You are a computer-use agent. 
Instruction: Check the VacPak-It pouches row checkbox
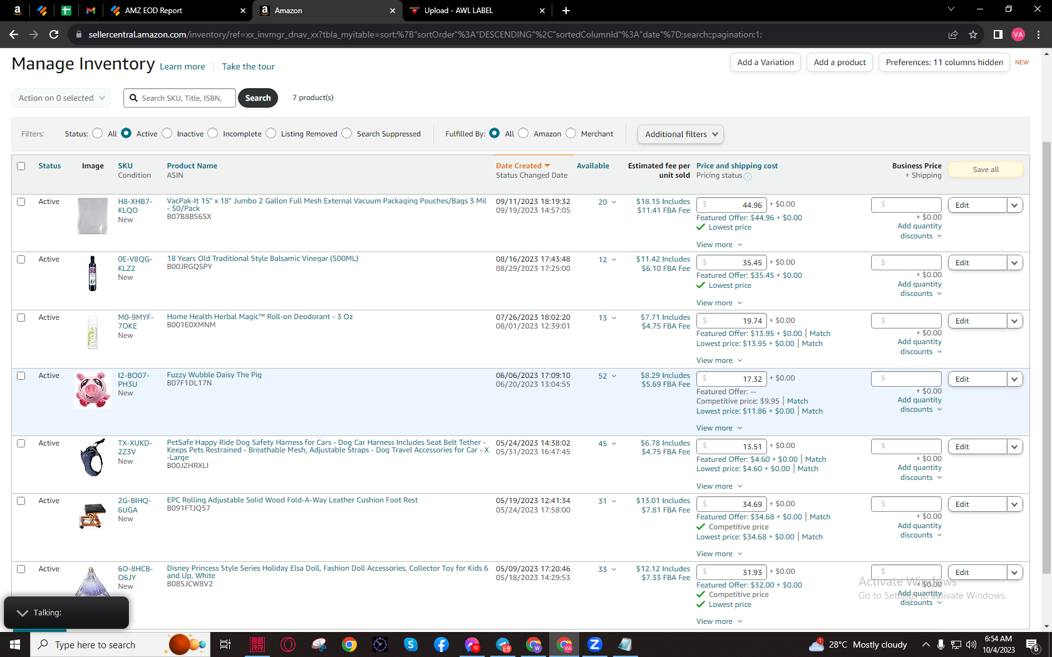[21, 201]
